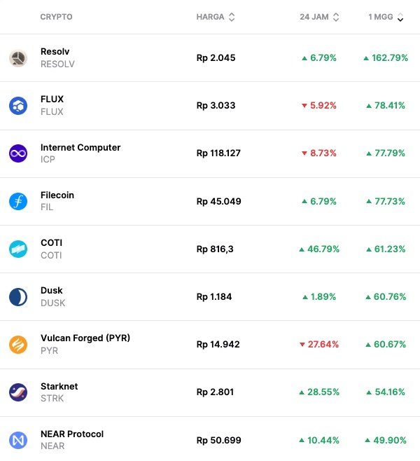Click COTI's 46.79% 24-hour change

click(x=322, y=249)
